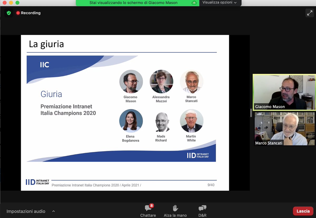Enter full screen with the expand arrows icon
Screen dimensions: 316x218
tap(309, 13)
